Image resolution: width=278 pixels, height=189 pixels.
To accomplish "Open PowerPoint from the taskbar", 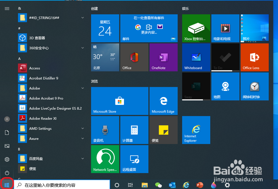I will 200,185.
